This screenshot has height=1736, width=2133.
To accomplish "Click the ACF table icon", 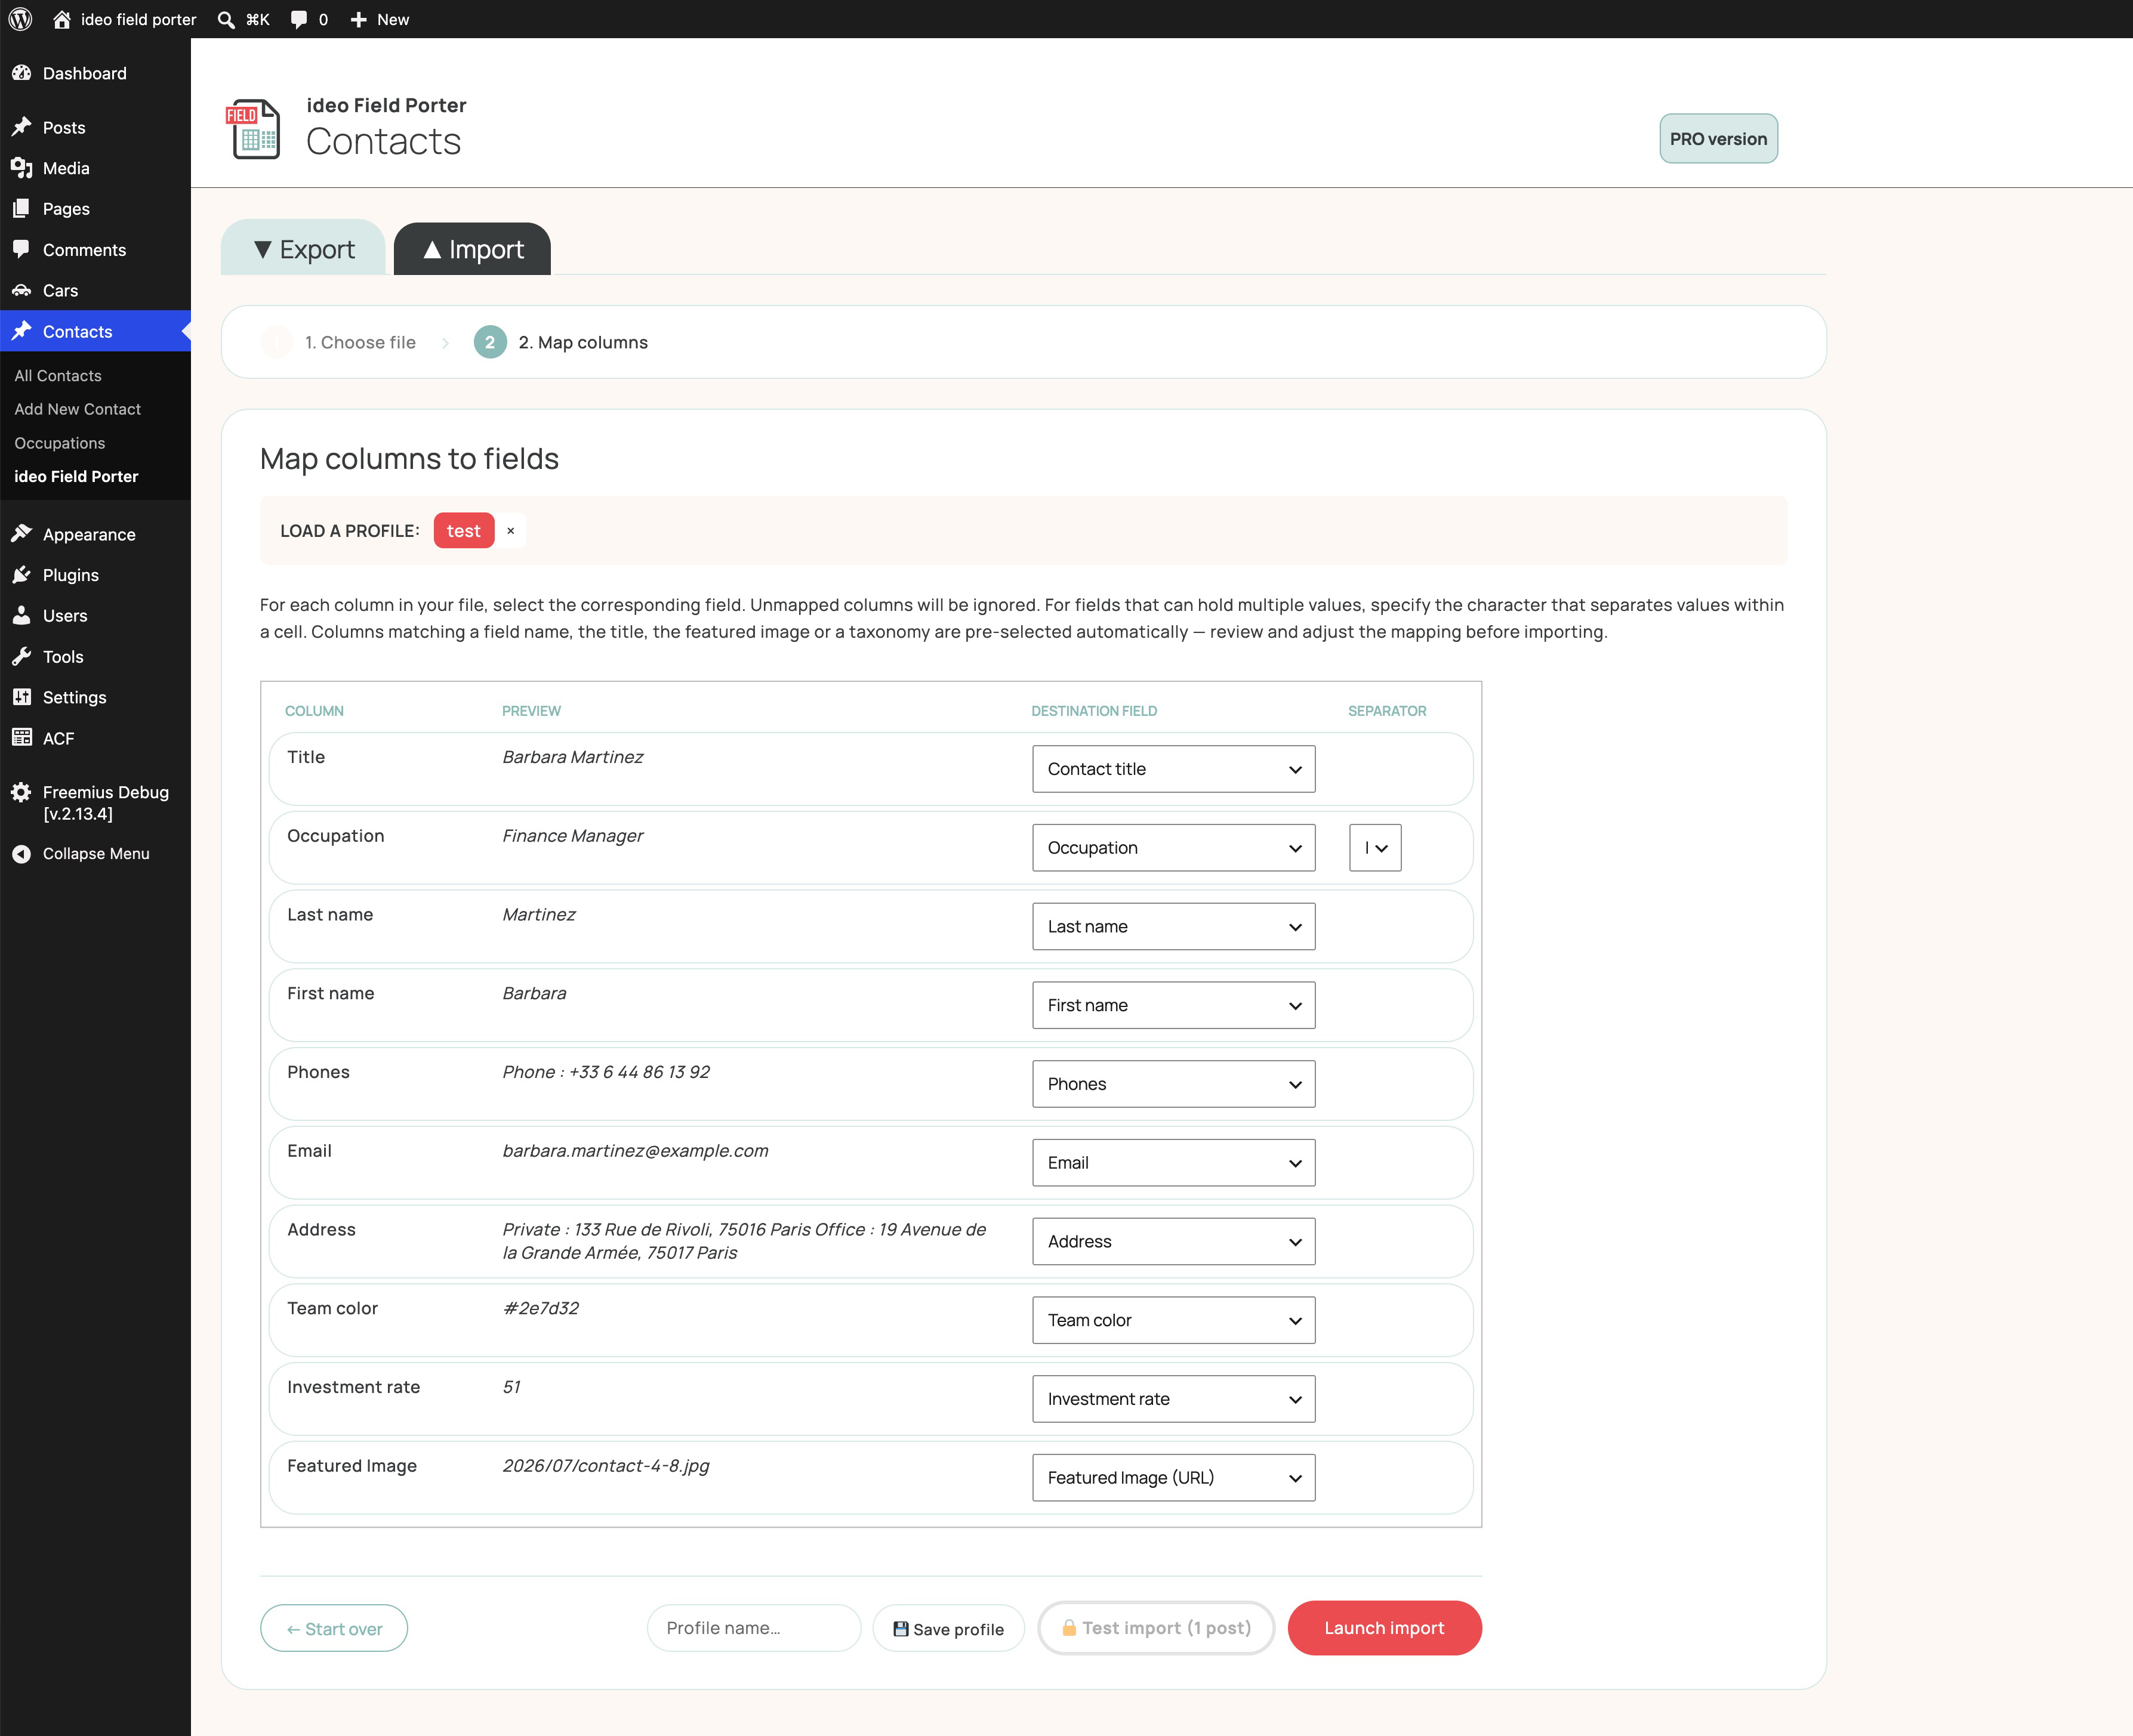I will [x=22, y=738].
